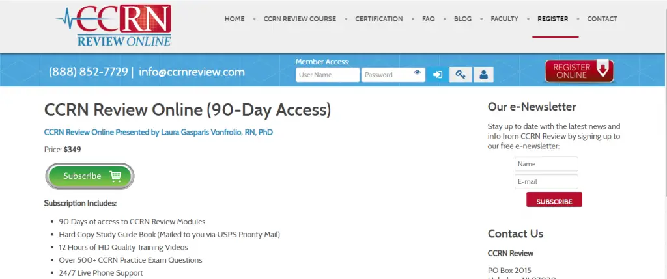
Task: Click the newsletter E-mail input
Action: (x=546, y=182)
